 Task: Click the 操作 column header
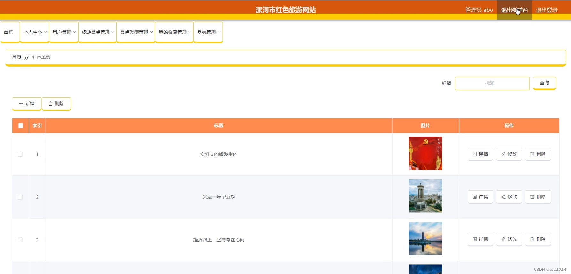pyautogui.click(x=509, y=126)
